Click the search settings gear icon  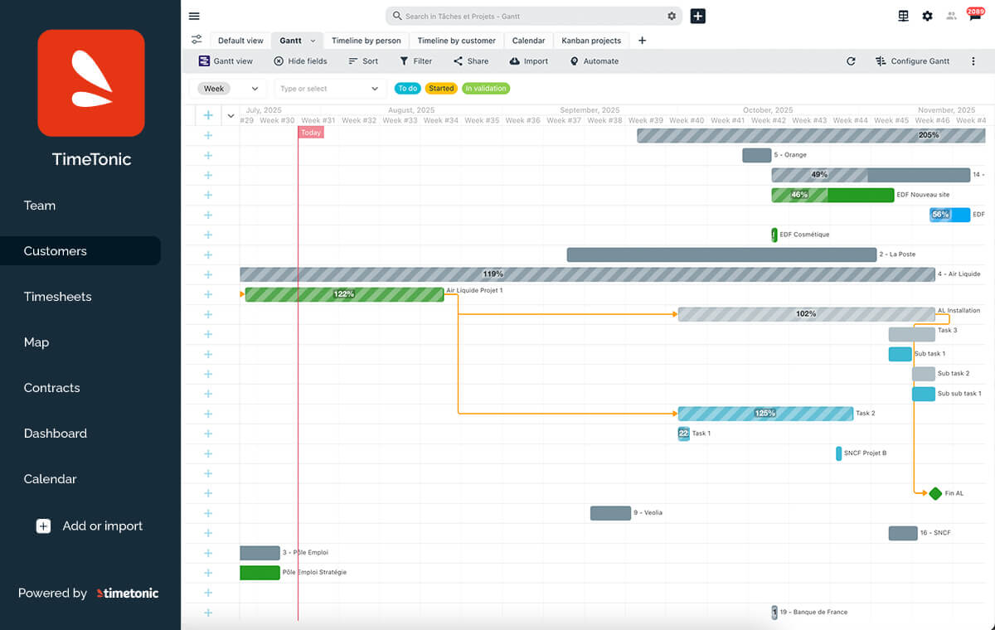click(672, 16)
